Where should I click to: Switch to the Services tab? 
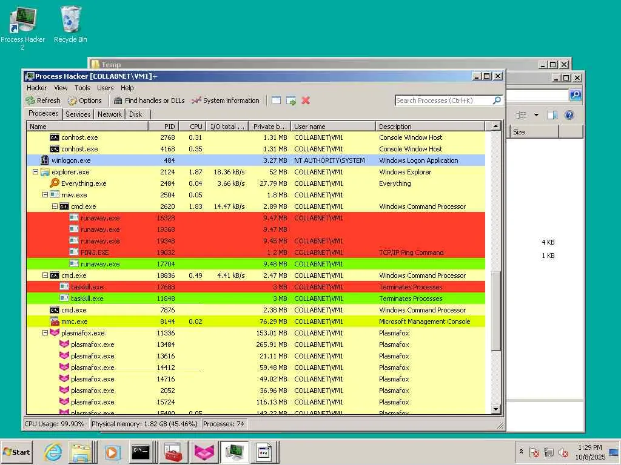click(78, 114)
